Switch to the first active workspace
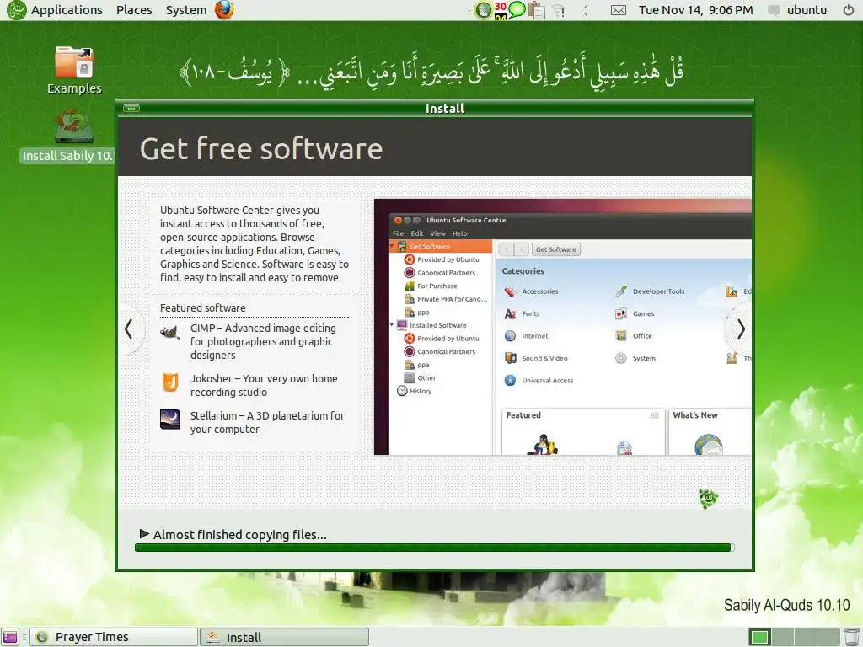This screenshot has width=863, height=647. 759,637
